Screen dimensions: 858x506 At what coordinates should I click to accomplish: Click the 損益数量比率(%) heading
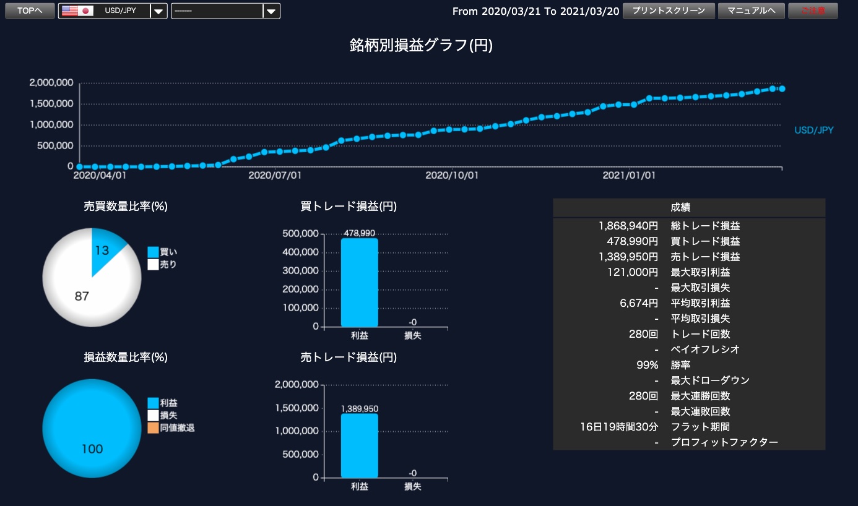click(126, 357)
